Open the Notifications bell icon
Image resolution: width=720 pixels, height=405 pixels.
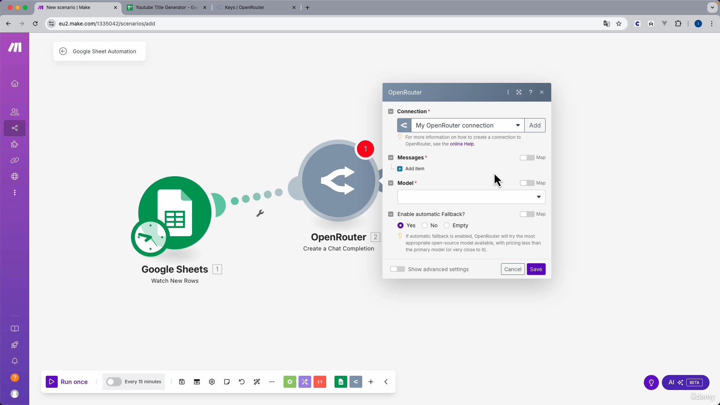tap(15, 361)
